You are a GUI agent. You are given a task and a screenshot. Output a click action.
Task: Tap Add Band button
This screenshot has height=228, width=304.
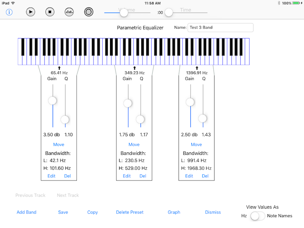(27, 212)
